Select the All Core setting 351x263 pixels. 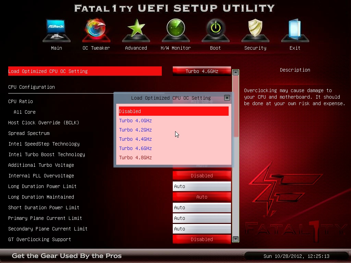pyautogui.click(x=25, y=112)
